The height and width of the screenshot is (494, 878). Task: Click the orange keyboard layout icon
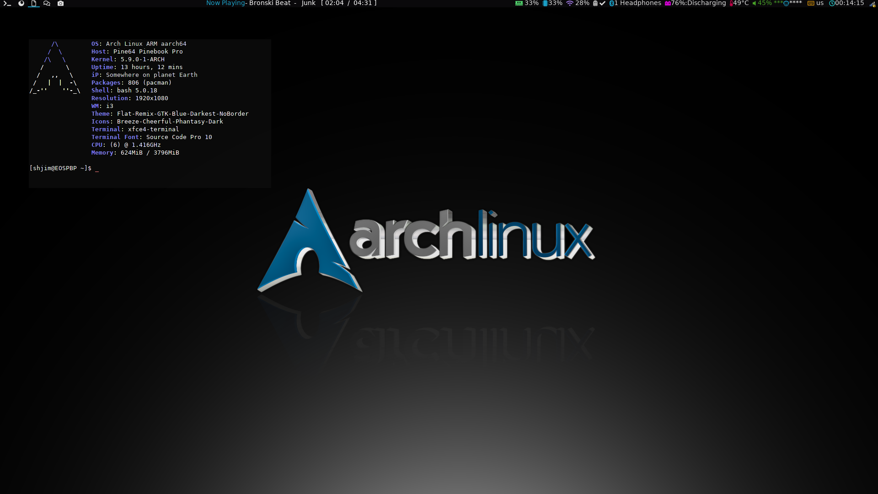811,3
